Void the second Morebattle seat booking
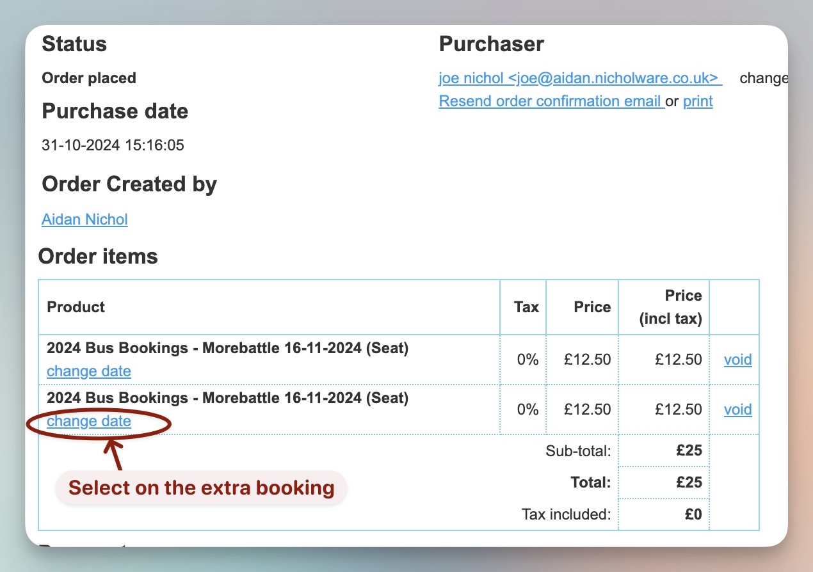The image size is (813, 572). point(737,409)
